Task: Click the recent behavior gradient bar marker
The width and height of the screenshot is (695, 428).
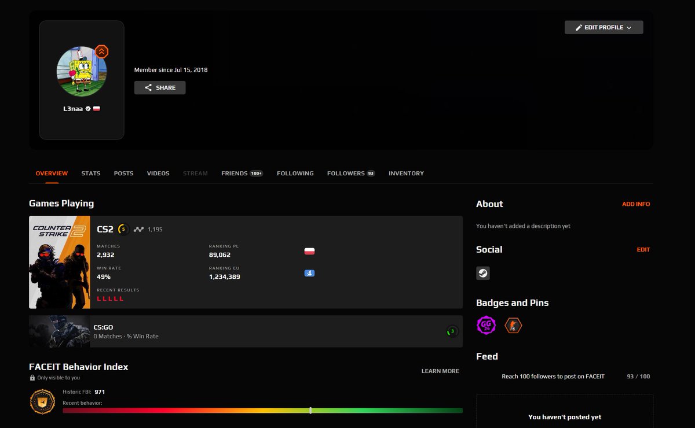Action: [310, 411]
